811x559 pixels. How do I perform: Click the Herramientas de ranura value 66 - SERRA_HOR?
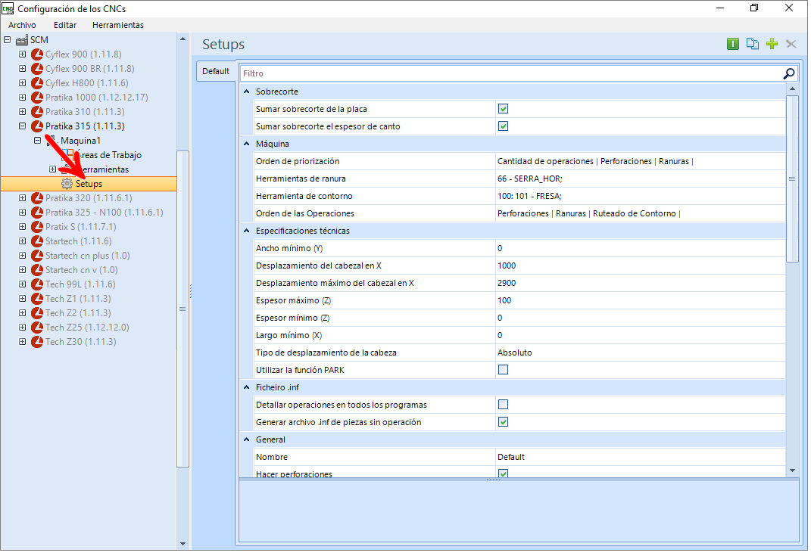coord(641,179)
